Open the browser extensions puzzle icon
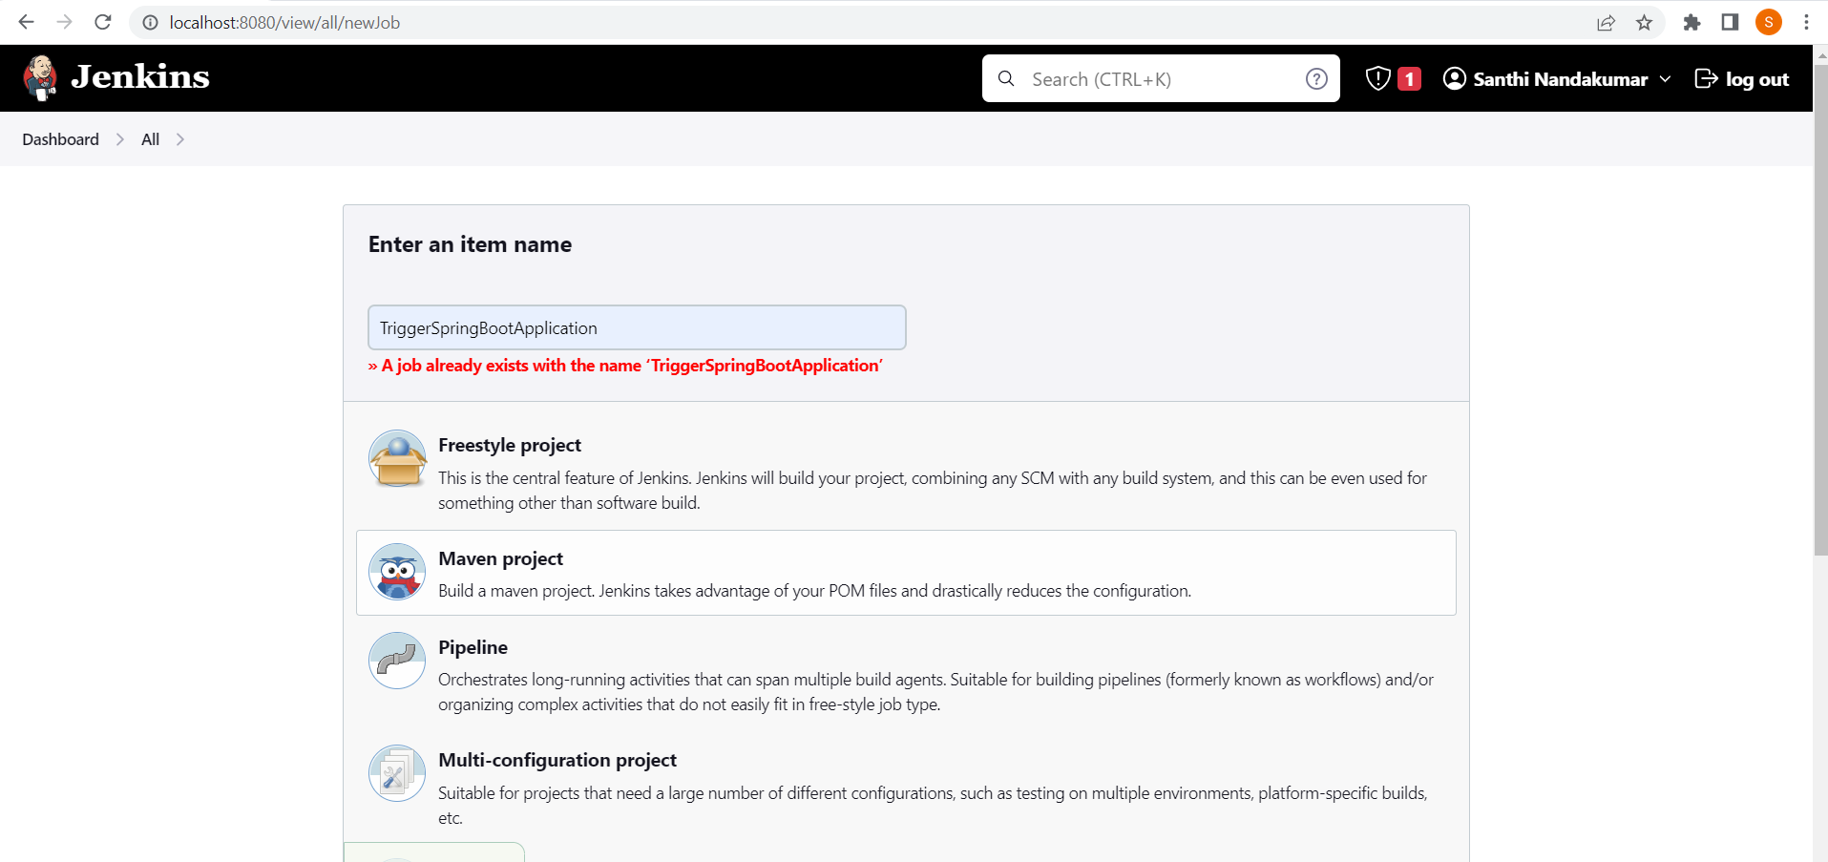 point(1691,22)
